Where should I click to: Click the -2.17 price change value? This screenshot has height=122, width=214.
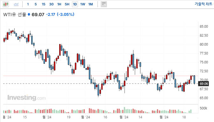point(51,14)
